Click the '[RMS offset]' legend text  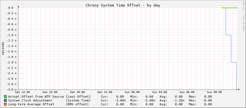coord(77,104)
